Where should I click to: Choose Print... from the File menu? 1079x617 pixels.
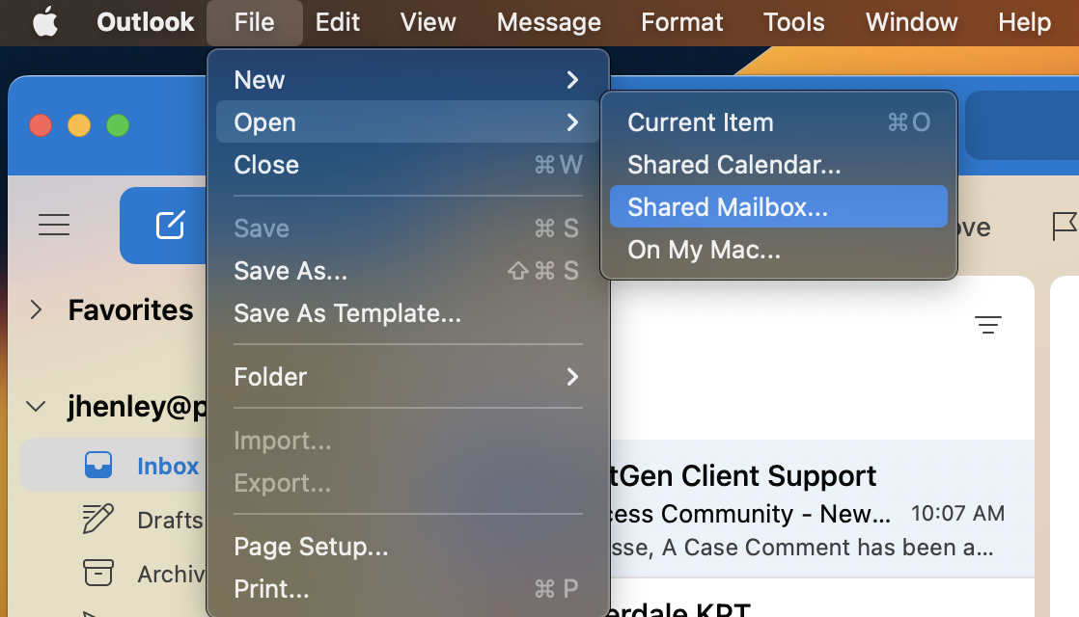point(407,589)
